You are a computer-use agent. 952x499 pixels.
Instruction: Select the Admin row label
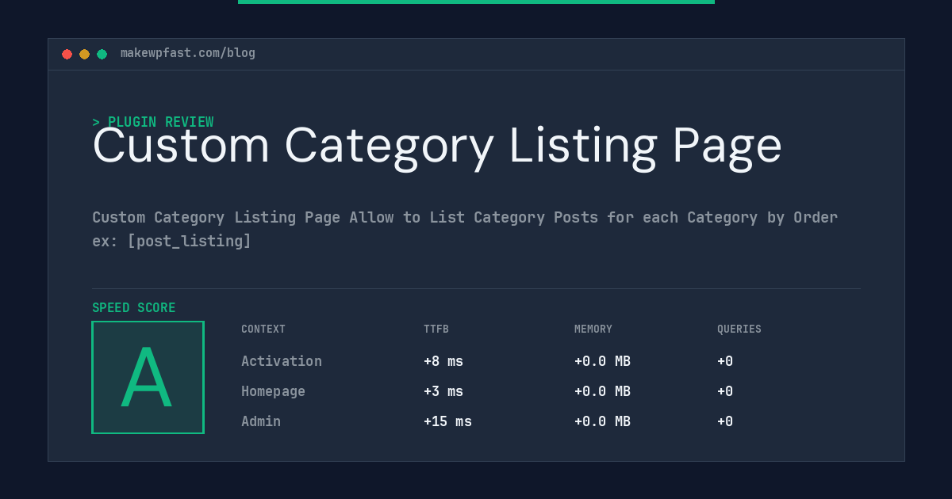[261, 421]
